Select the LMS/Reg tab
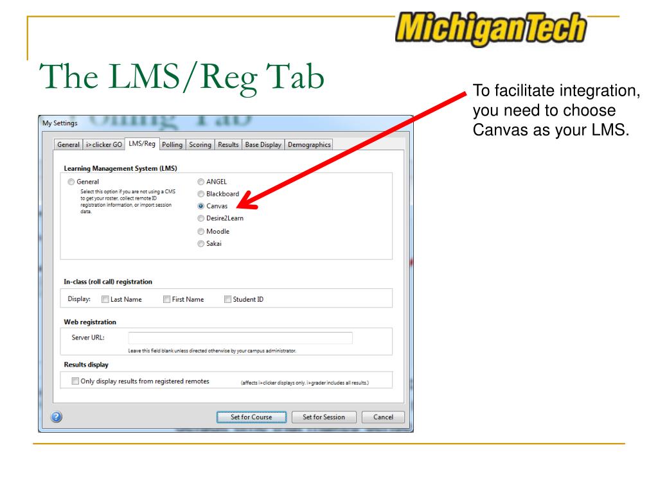This screenshot has height=493, width=658. point(142,144)
